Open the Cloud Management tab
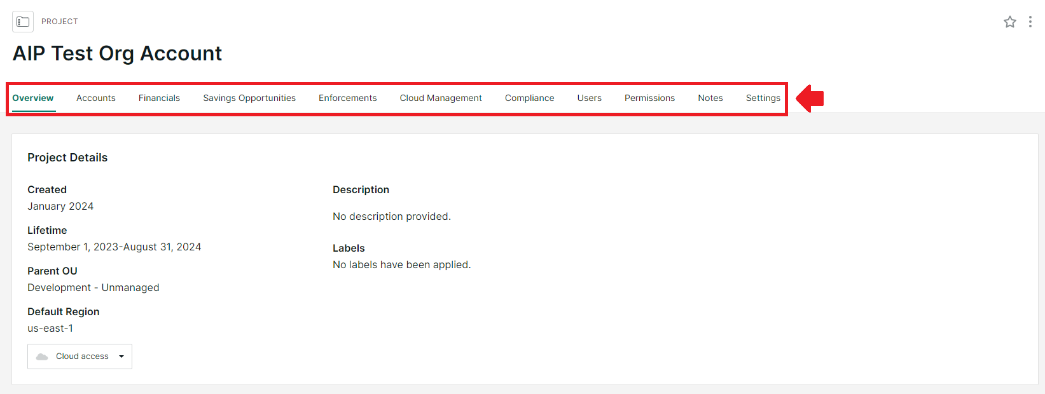This screenshot has height=394, width=1045. pyautogui.click(x=441, y=98)
